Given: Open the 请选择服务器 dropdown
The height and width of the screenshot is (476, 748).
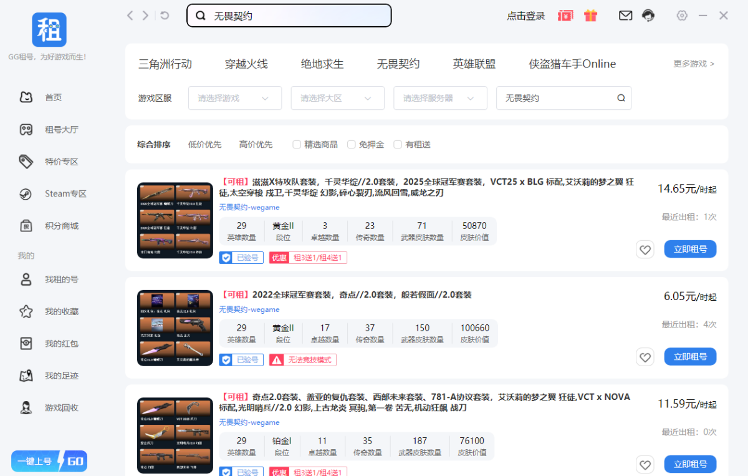Looking at the screenshot, I should point(440,98).
